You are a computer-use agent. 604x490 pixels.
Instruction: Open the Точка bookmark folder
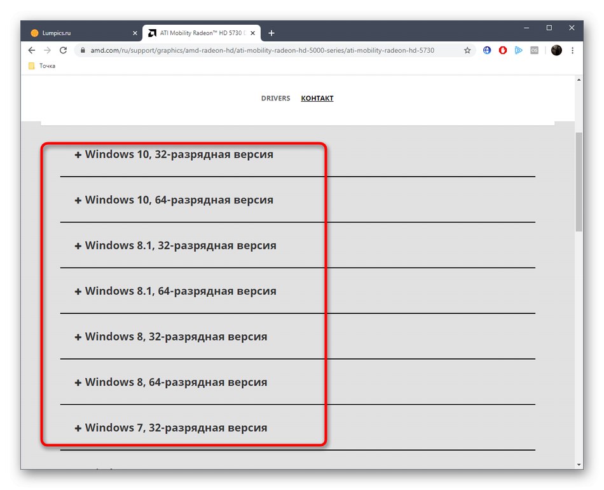tap(42, 66)
